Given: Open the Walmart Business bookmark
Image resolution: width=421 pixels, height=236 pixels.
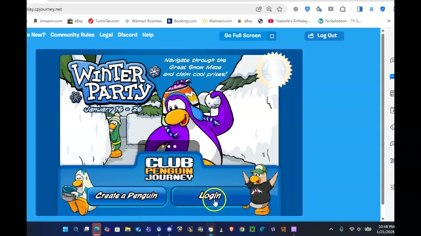Looking at the screenshot, I should coord(143,21).
